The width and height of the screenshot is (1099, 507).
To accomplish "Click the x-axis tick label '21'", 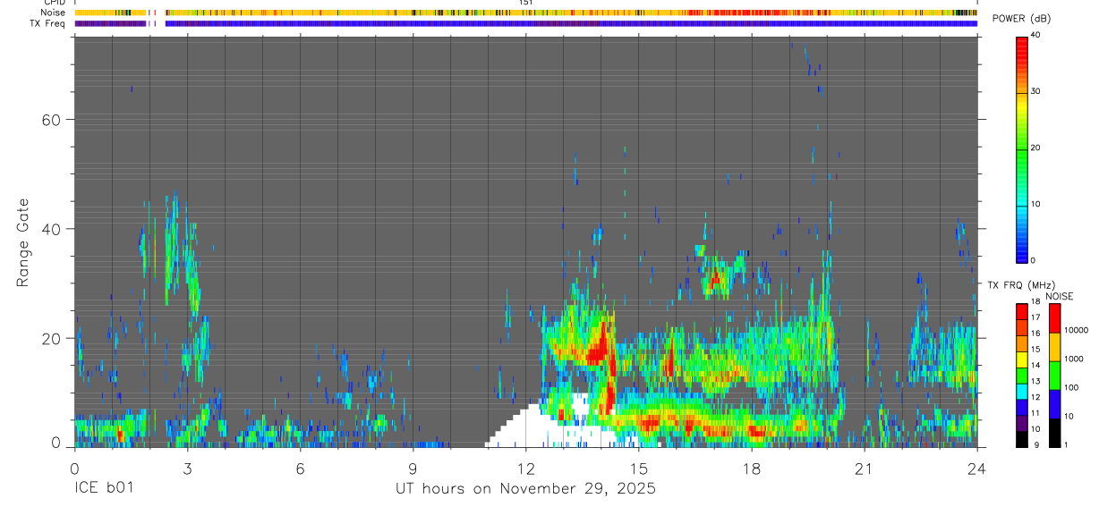I will tap(865, 469).
